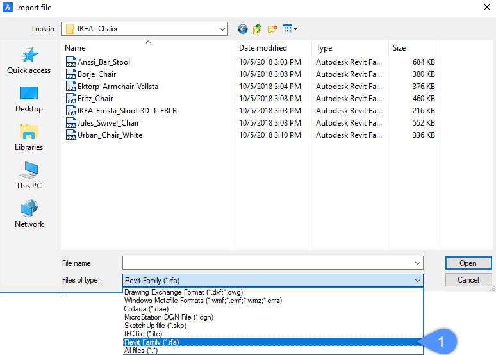
Task: Click the Back navigation arrow icon
Action: click(242, 29)
